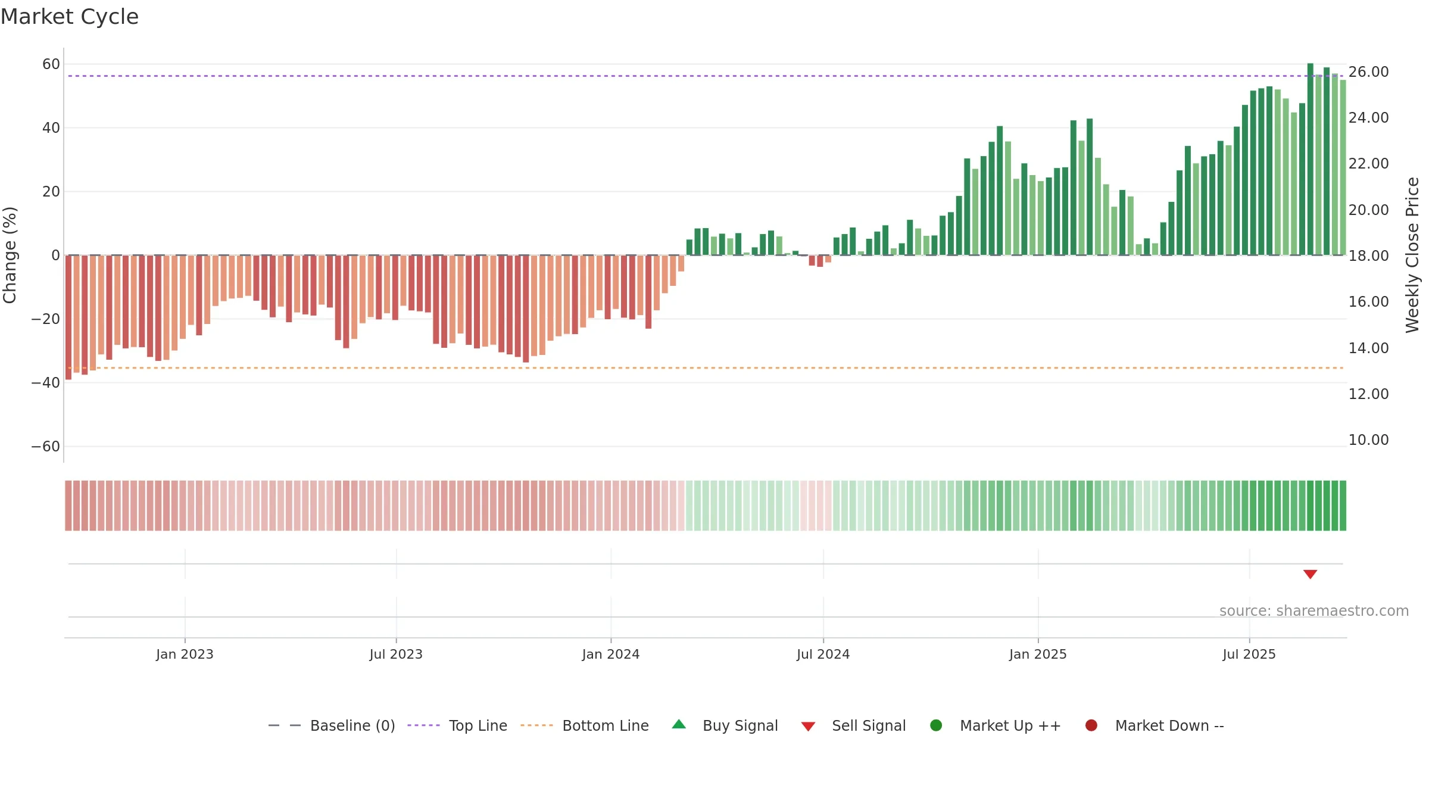Click the Jan 2025 axis label
Viewport: 1429px width, 804px height.
coord(1038,655)
